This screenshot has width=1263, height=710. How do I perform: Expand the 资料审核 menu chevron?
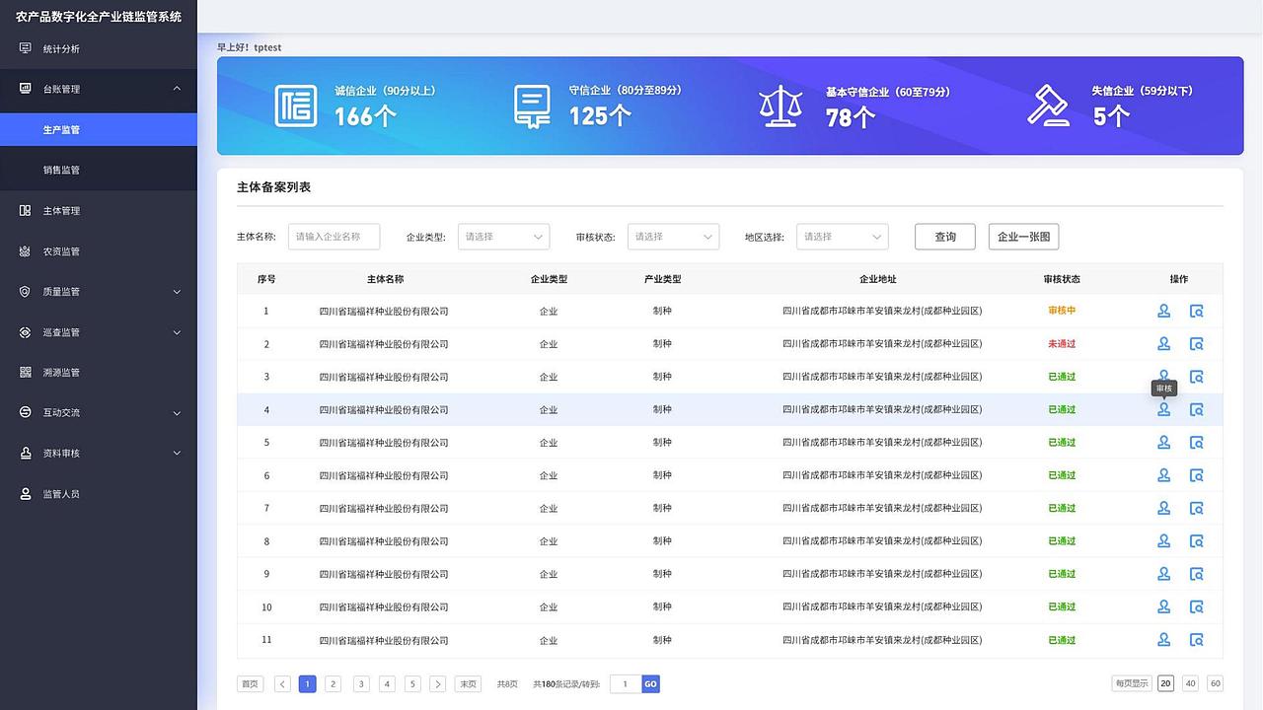coord(178,454)
